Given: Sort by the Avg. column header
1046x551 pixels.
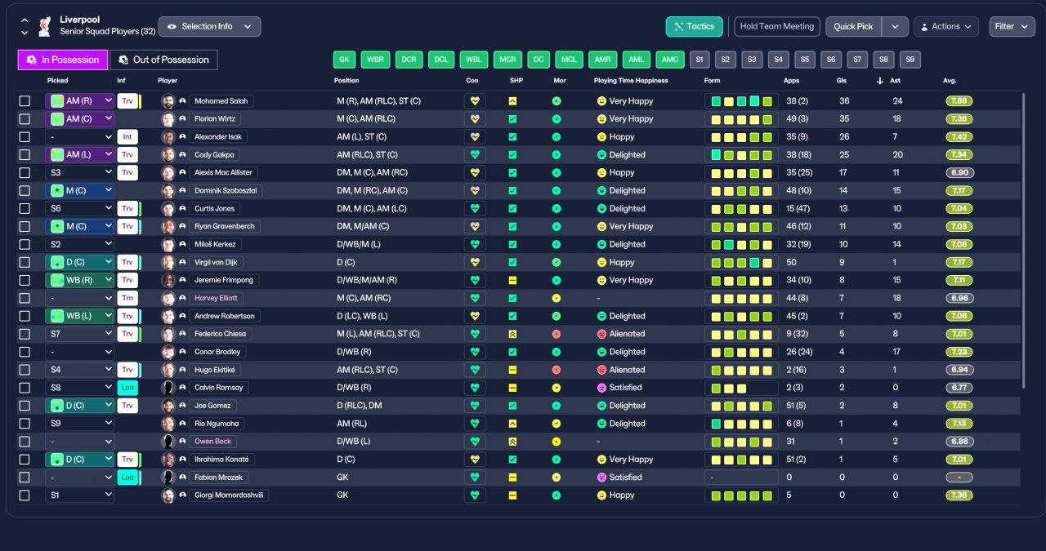Looking at the screenshot, I should click(x=949, y=81).
